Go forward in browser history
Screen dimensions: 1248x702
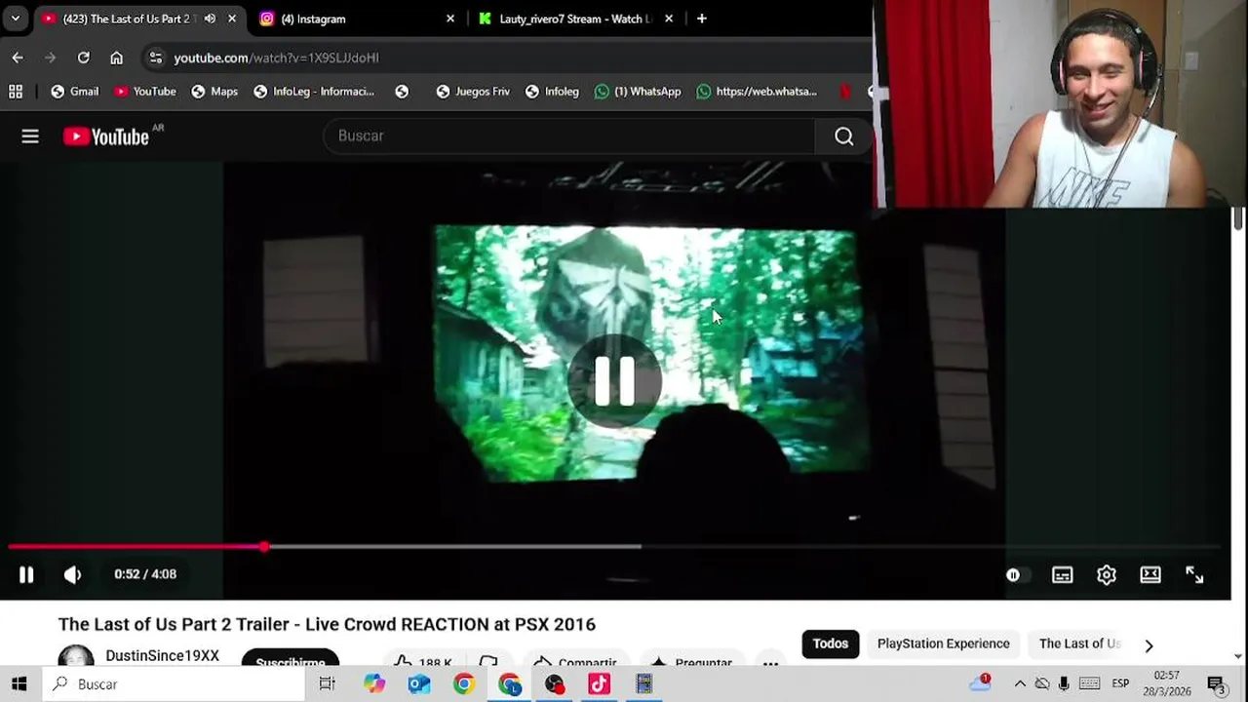coord(51,58)
